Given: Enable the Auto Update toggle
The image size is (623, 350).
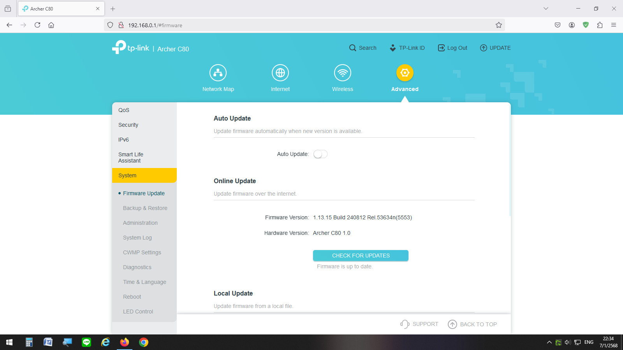Looking at the screenshot, I should click(x=320, y=154).
